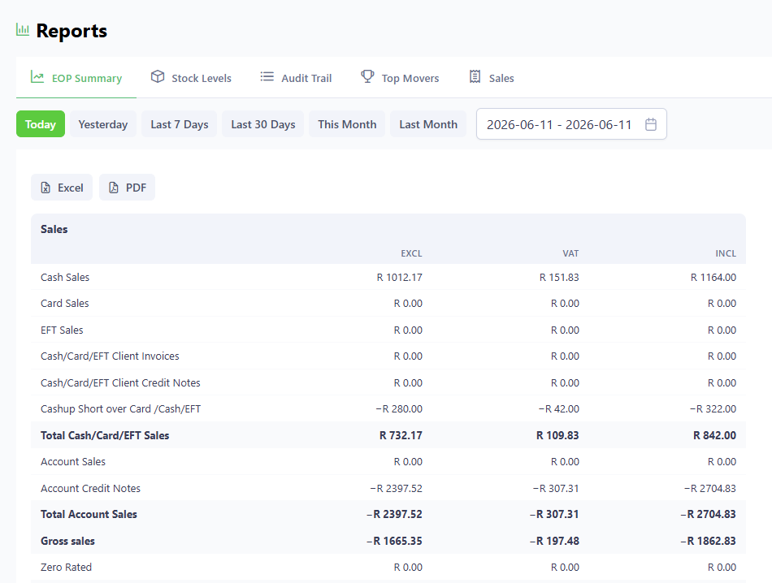The height and width of the screenshot is (583, 772).
Task: Select the Today date filter
Action: 41,124
